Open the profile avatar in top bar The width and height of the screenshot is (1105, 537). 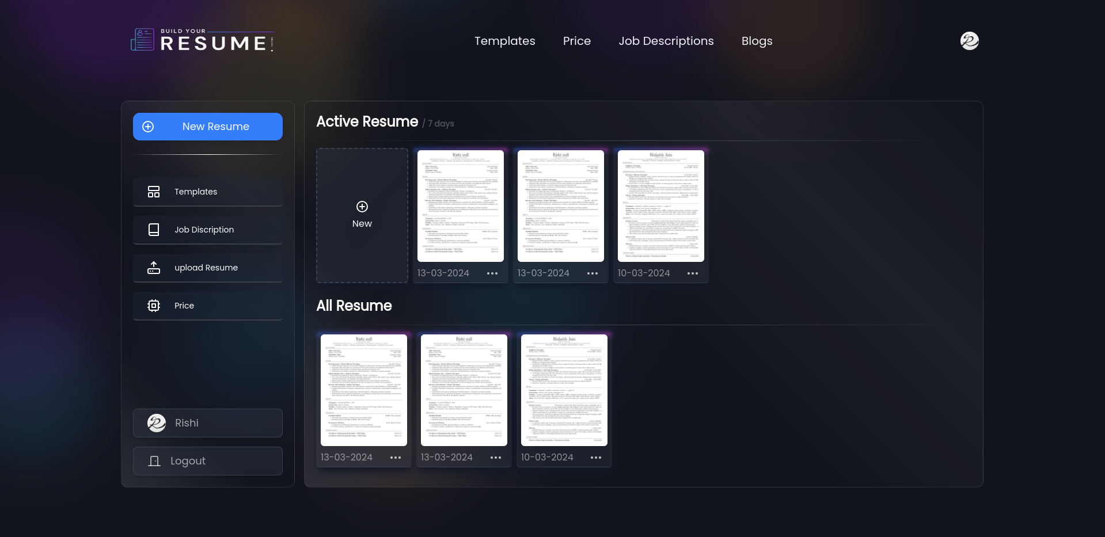pos(969,41)
